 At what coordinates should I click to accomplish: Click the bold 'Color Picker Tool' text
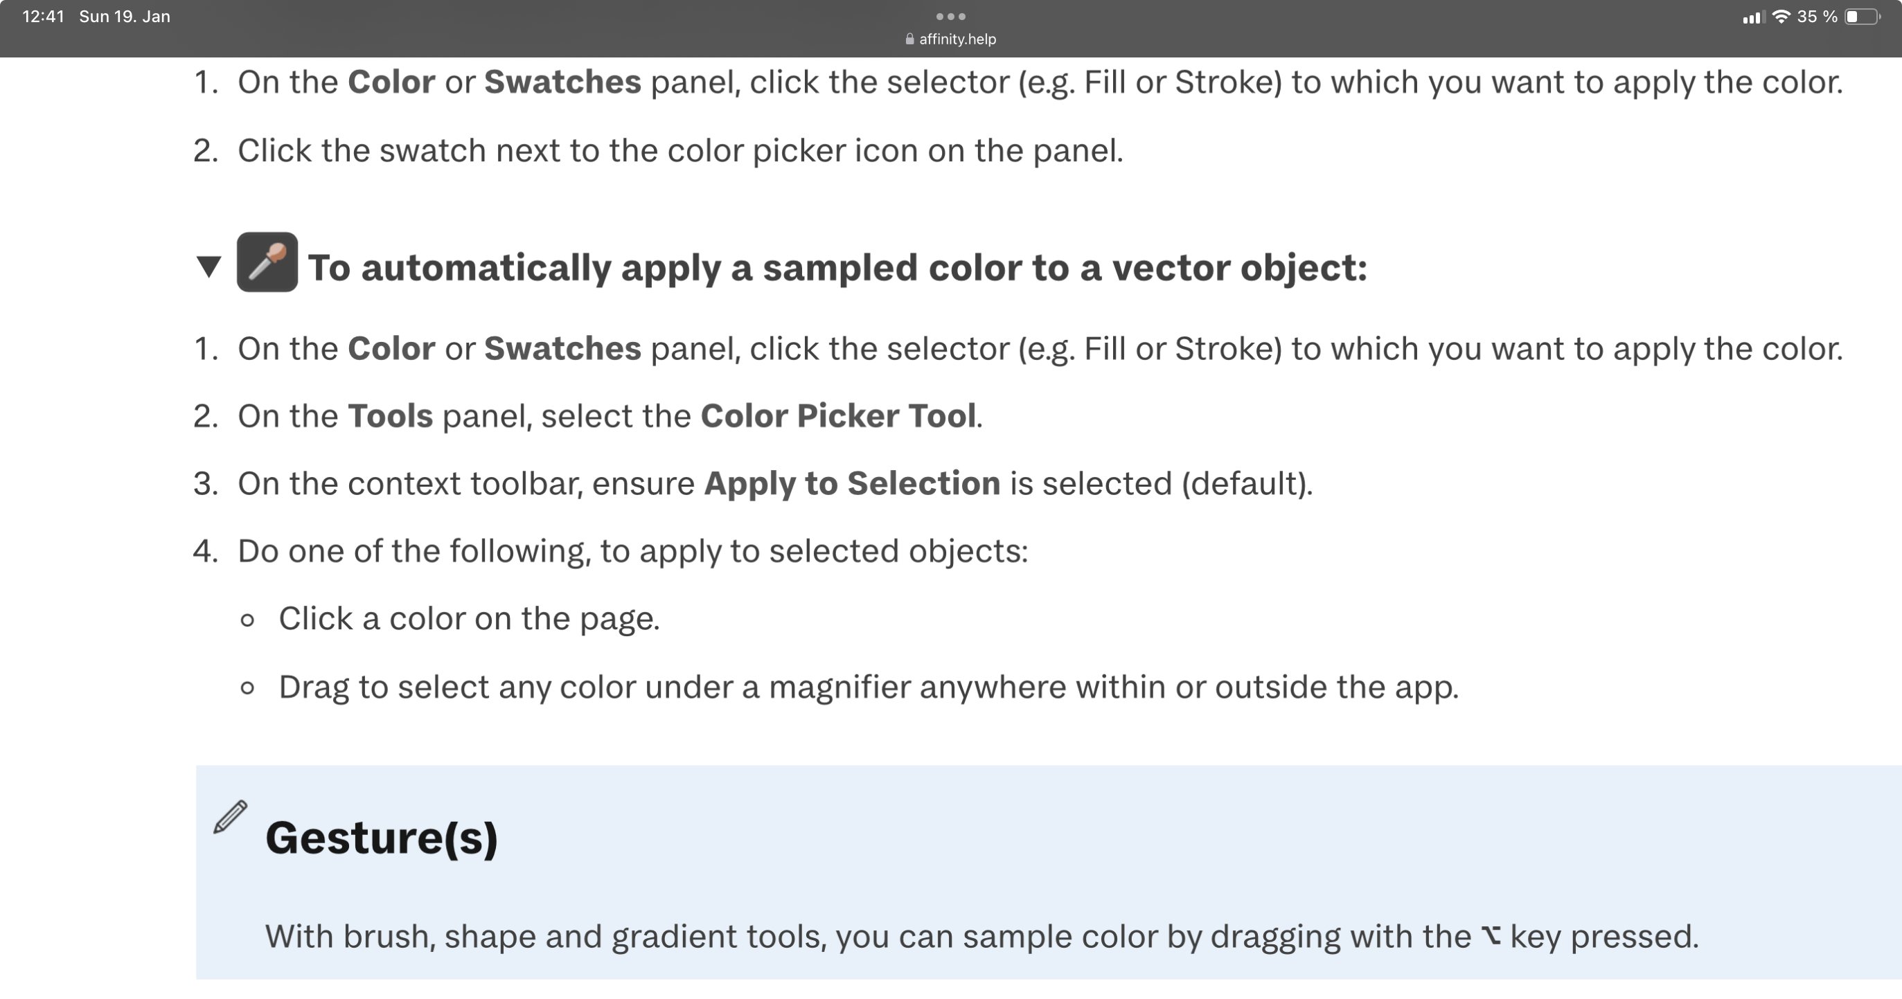(x=838, y=416)
